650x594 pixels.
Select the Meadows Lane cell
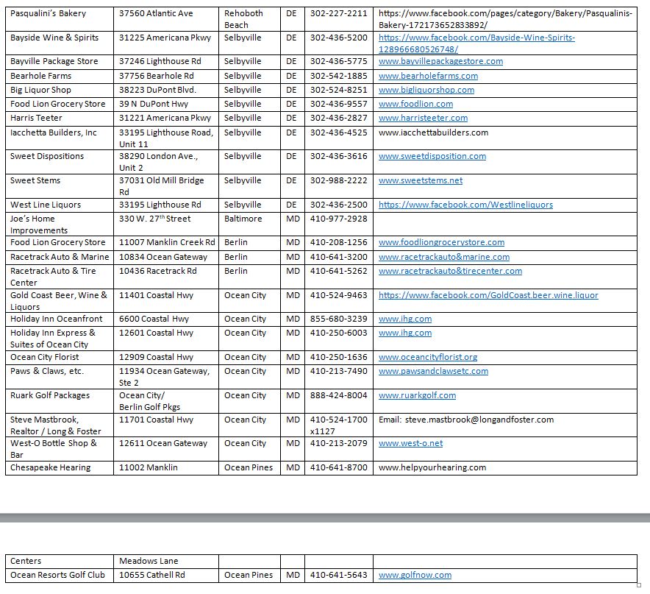click(166, 561)
